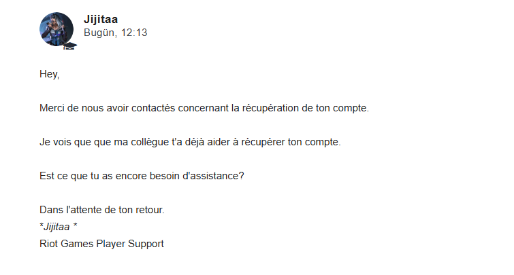Click the Hey, greeting line
This screenshot has width=514, height=275.
(x=50, y=74)
